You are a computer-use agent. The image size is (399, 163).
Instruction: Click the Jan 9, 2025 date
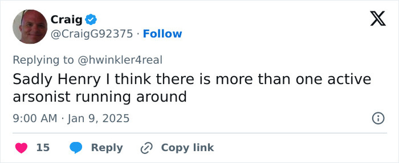(98, 119)
